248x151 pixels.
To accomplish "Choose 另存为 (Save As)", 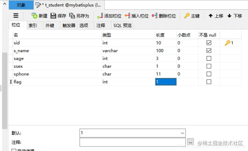I will tap(79, 16).
